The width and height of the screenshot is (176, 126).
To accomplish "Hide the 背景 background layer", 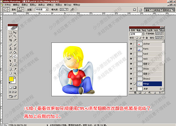I will 131,89.
